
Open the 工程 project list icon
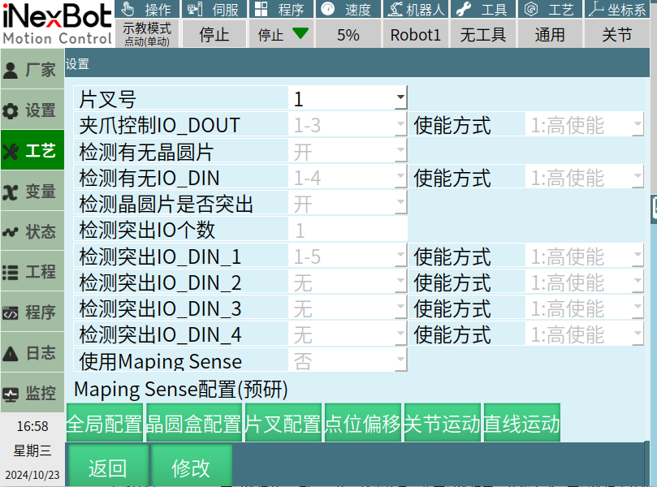pos(11,273)
